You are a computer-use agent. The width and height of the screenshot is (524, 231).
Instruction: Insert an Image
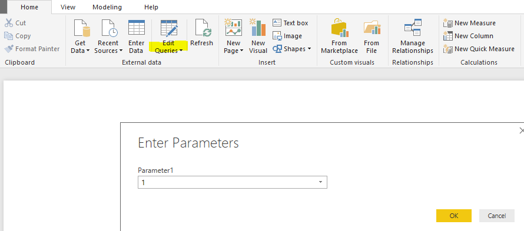[x=287, y=36]
